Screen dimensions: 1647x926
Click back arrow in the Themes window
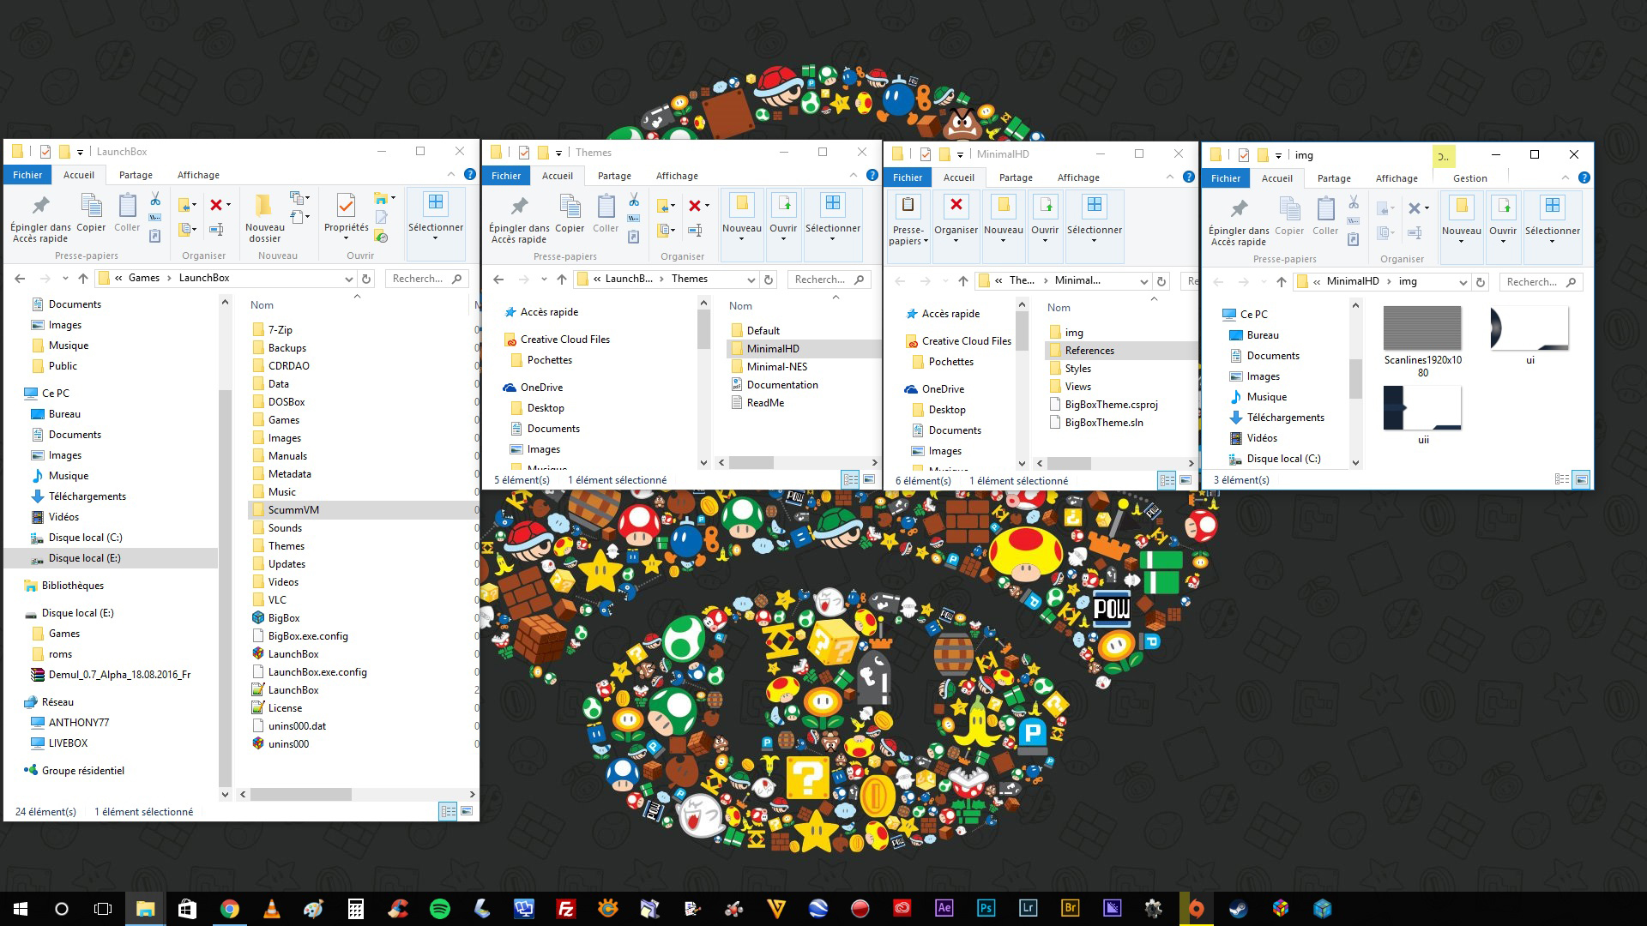pyautogui.click(x=498, y=279)
